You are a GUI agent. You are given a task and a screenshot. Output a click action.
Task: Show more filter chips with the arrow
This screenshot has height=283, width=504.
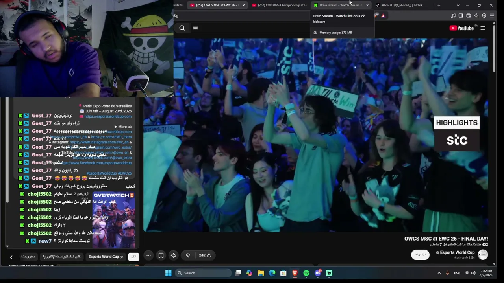click(x=11, y=257)
